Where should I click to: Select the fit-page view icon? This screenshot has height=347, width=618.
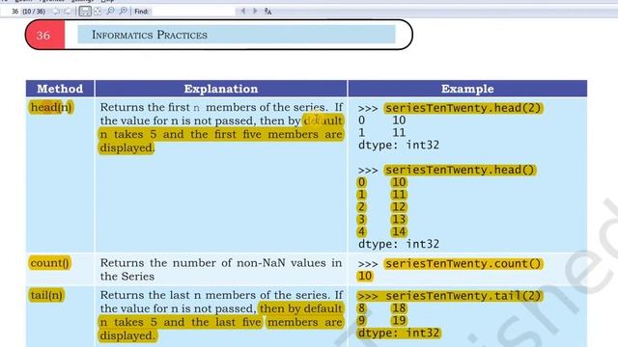(x=98, y=12)
